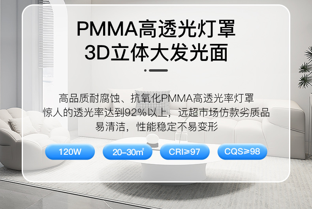Select the CQS≥98 blue badge

(x=242, y=152)
